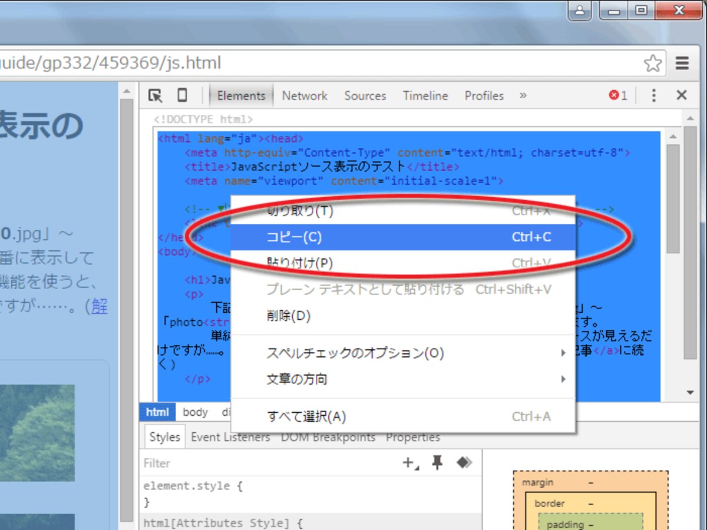Add new style rule plus icon
The width and height of the screenshot is (707, 530).
click(x=410, y=463)
